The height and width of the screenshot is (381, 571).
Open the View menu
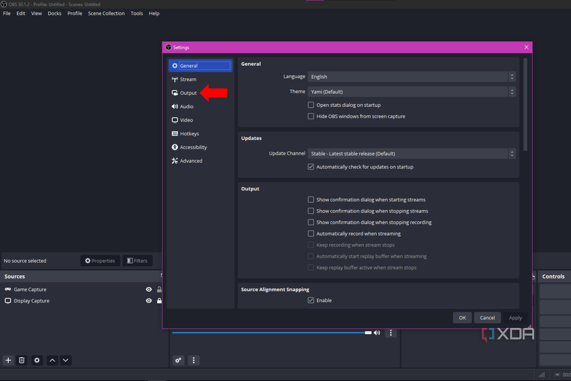(36, 13)
